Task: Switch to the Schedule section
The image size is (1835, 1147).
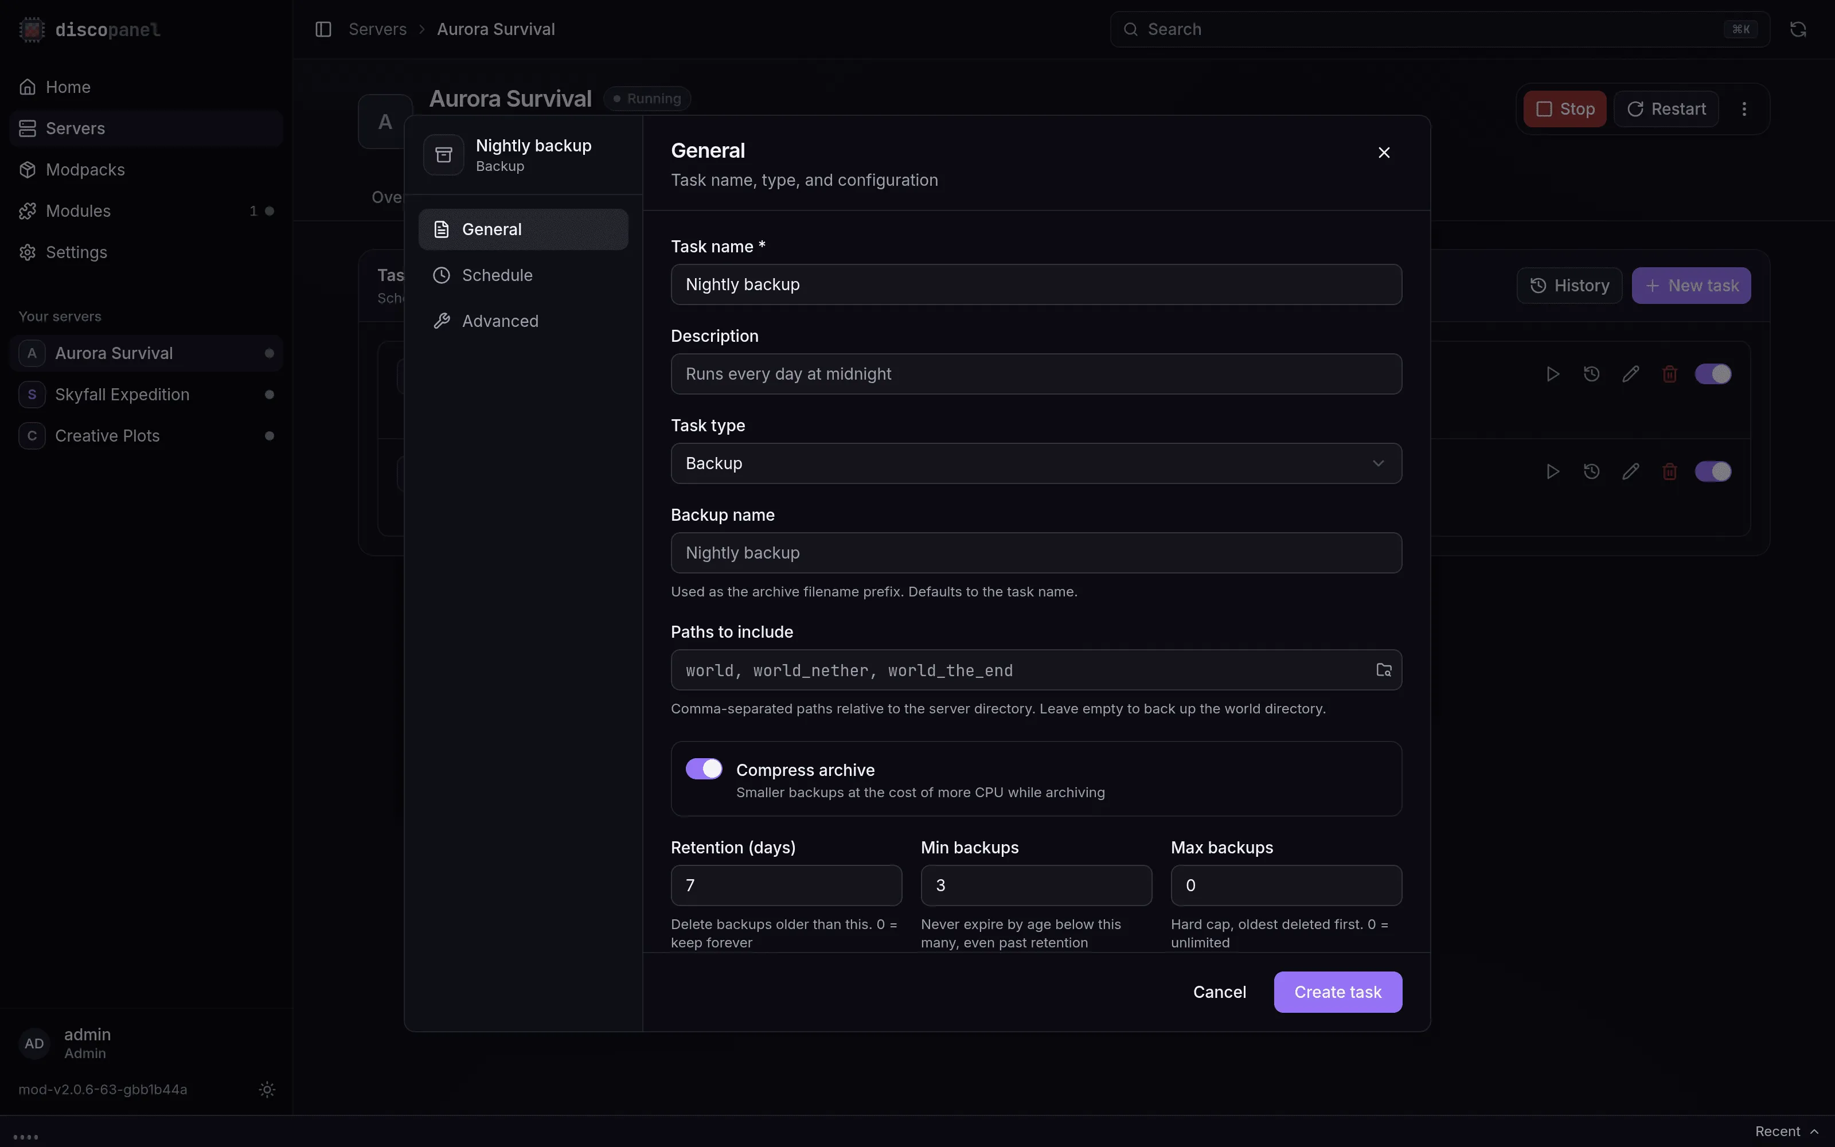Action: pos(523,275)
